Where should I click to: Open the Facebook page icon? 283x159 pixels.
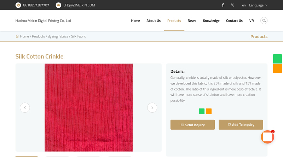click(x=223, y=5)
